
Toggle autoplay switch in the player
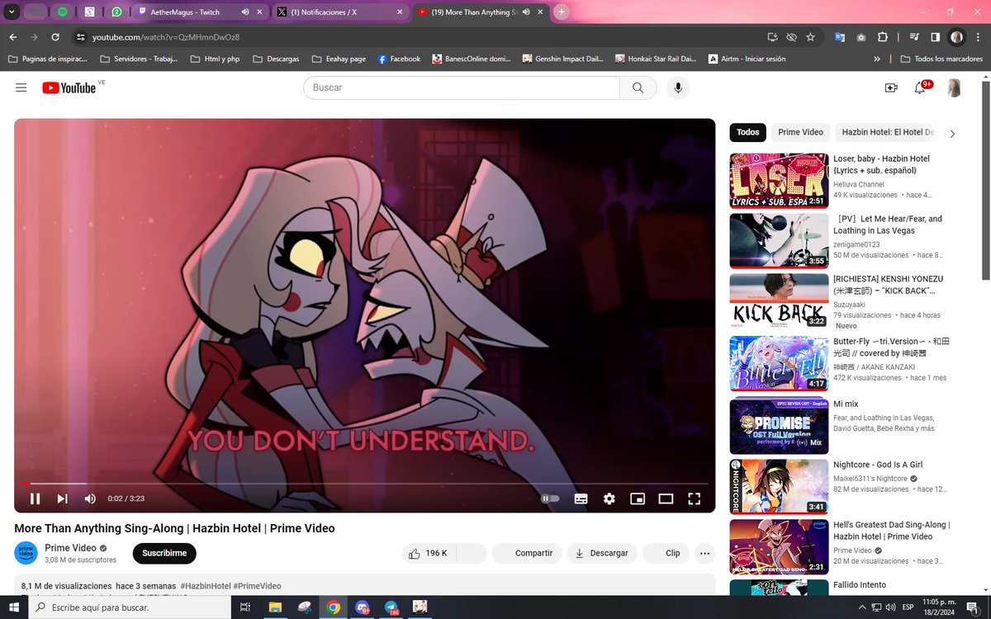point(550,499)
